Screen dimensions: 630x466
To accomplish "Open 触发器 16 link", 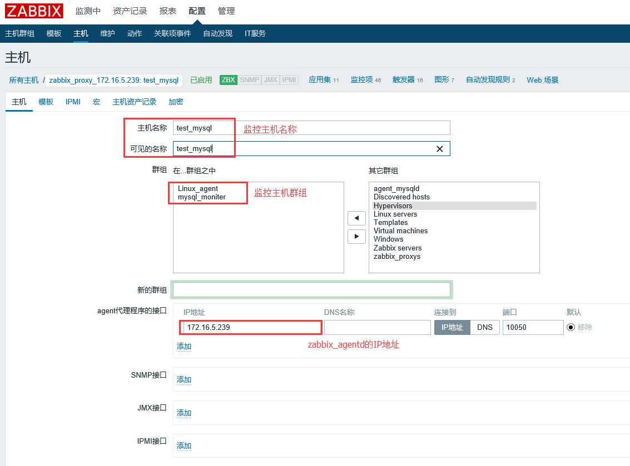I will (x=408, y=80).
